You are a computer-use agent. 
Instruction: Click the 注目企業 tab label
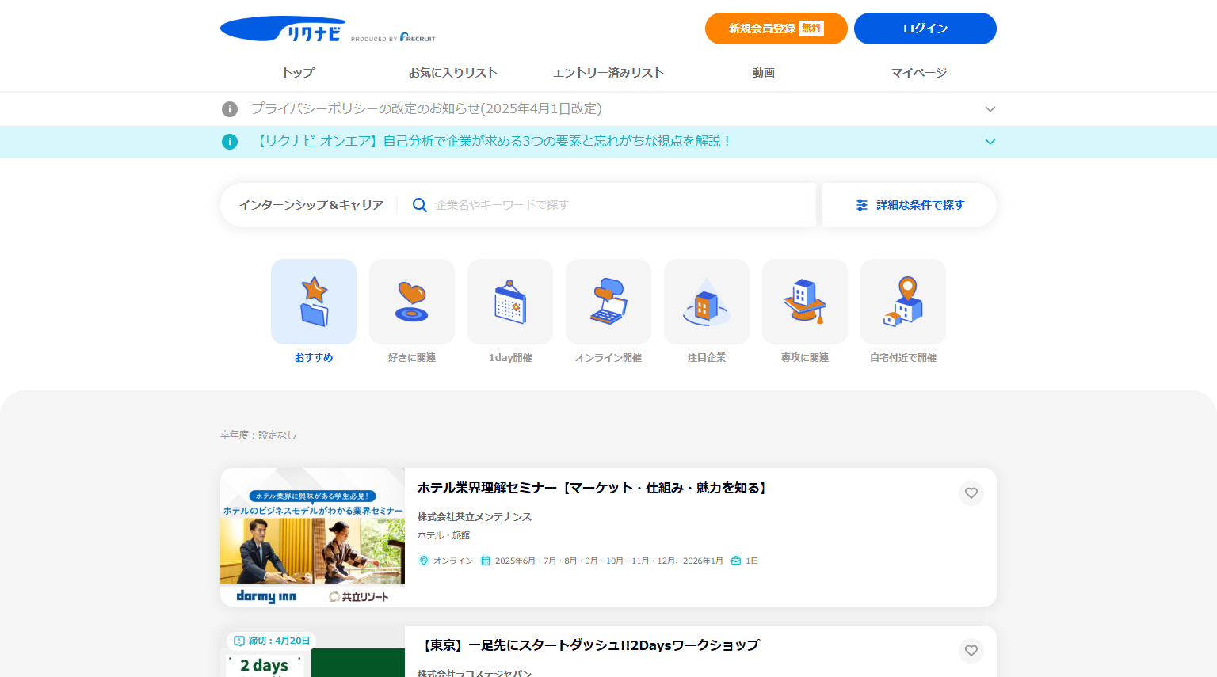707,358
